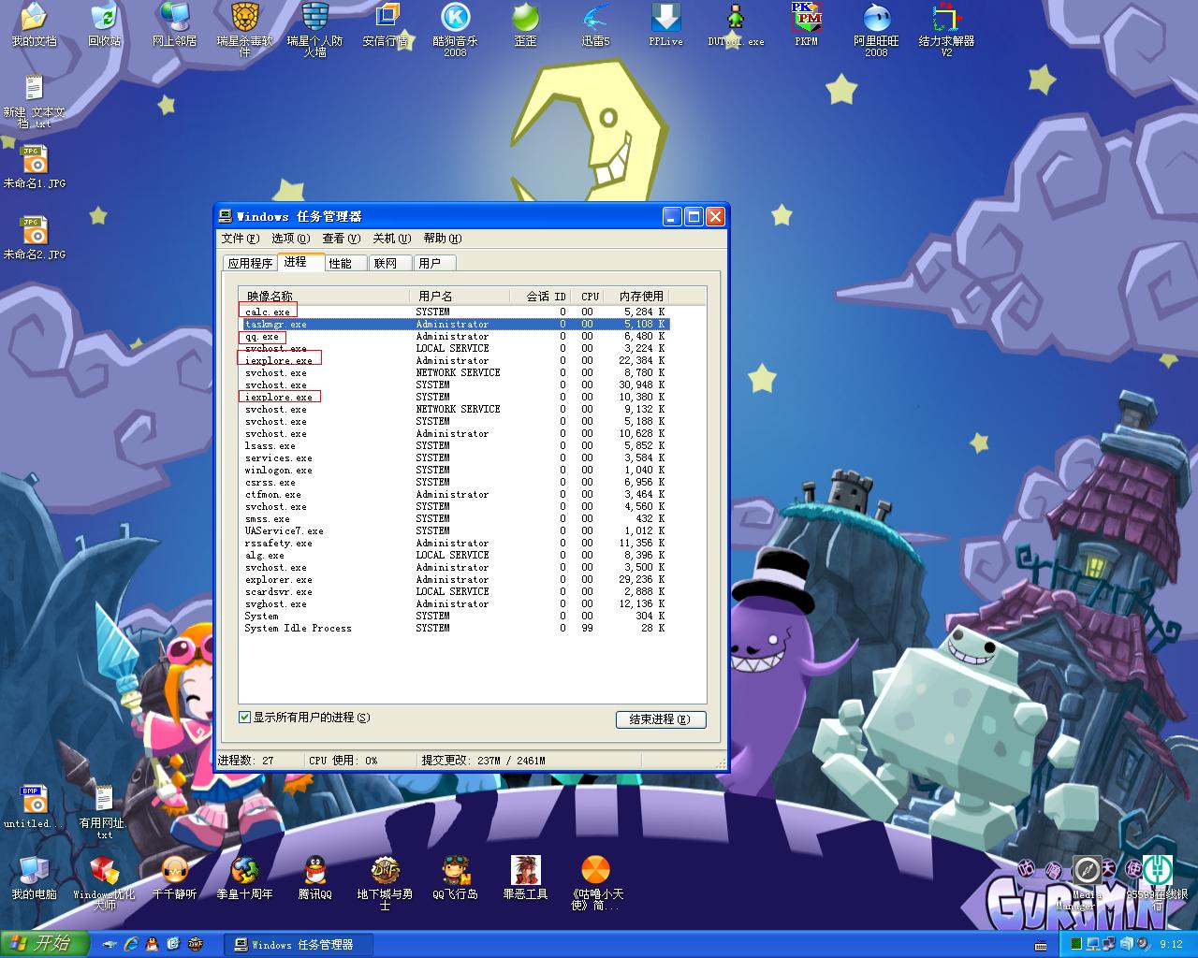Open the 文件(F) menu
The height and width of the screenshot is (958, 1198).
[x=239, y=239]
